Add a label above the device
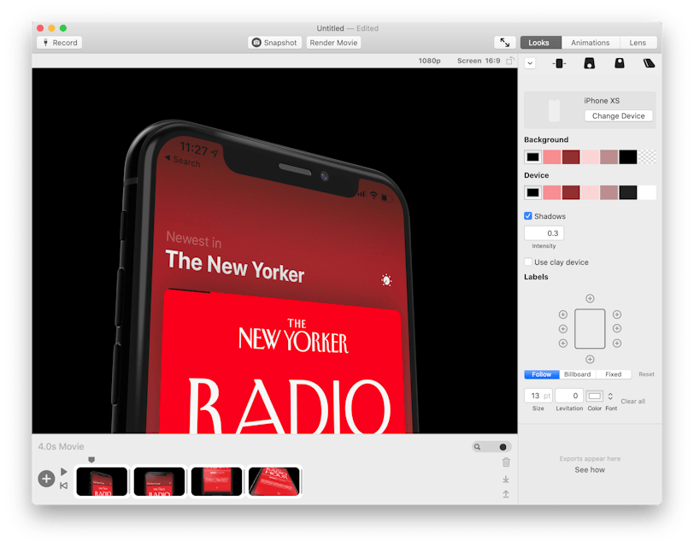 (590, 298)
